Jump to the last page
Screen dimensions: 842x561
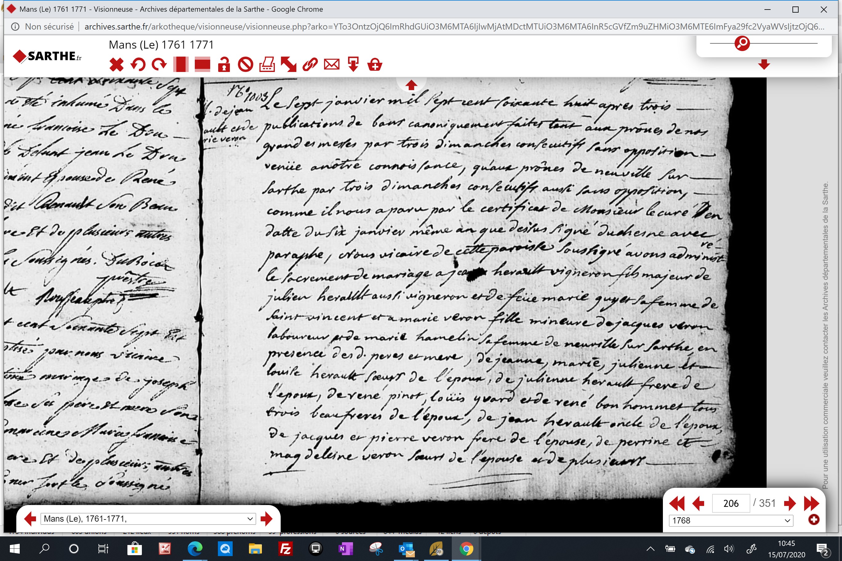tap(811, 503)
